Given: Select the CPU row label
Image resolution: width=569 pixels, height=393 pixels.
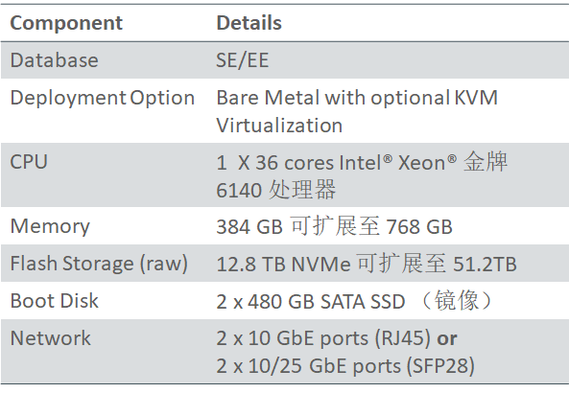Looking at the screenshot, I should click(x=29, y=162).
